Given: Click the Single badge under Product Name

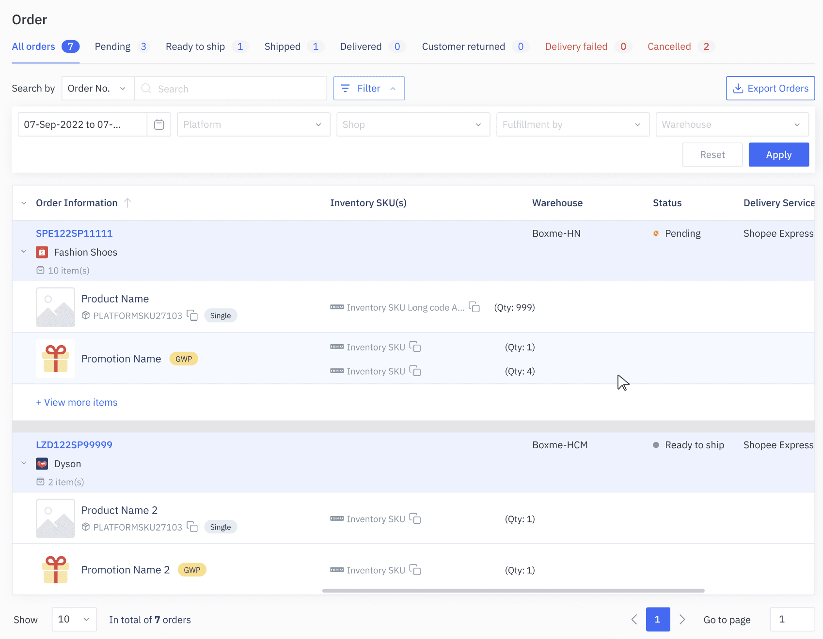Looking at the screenshot, I should (221, 316).
